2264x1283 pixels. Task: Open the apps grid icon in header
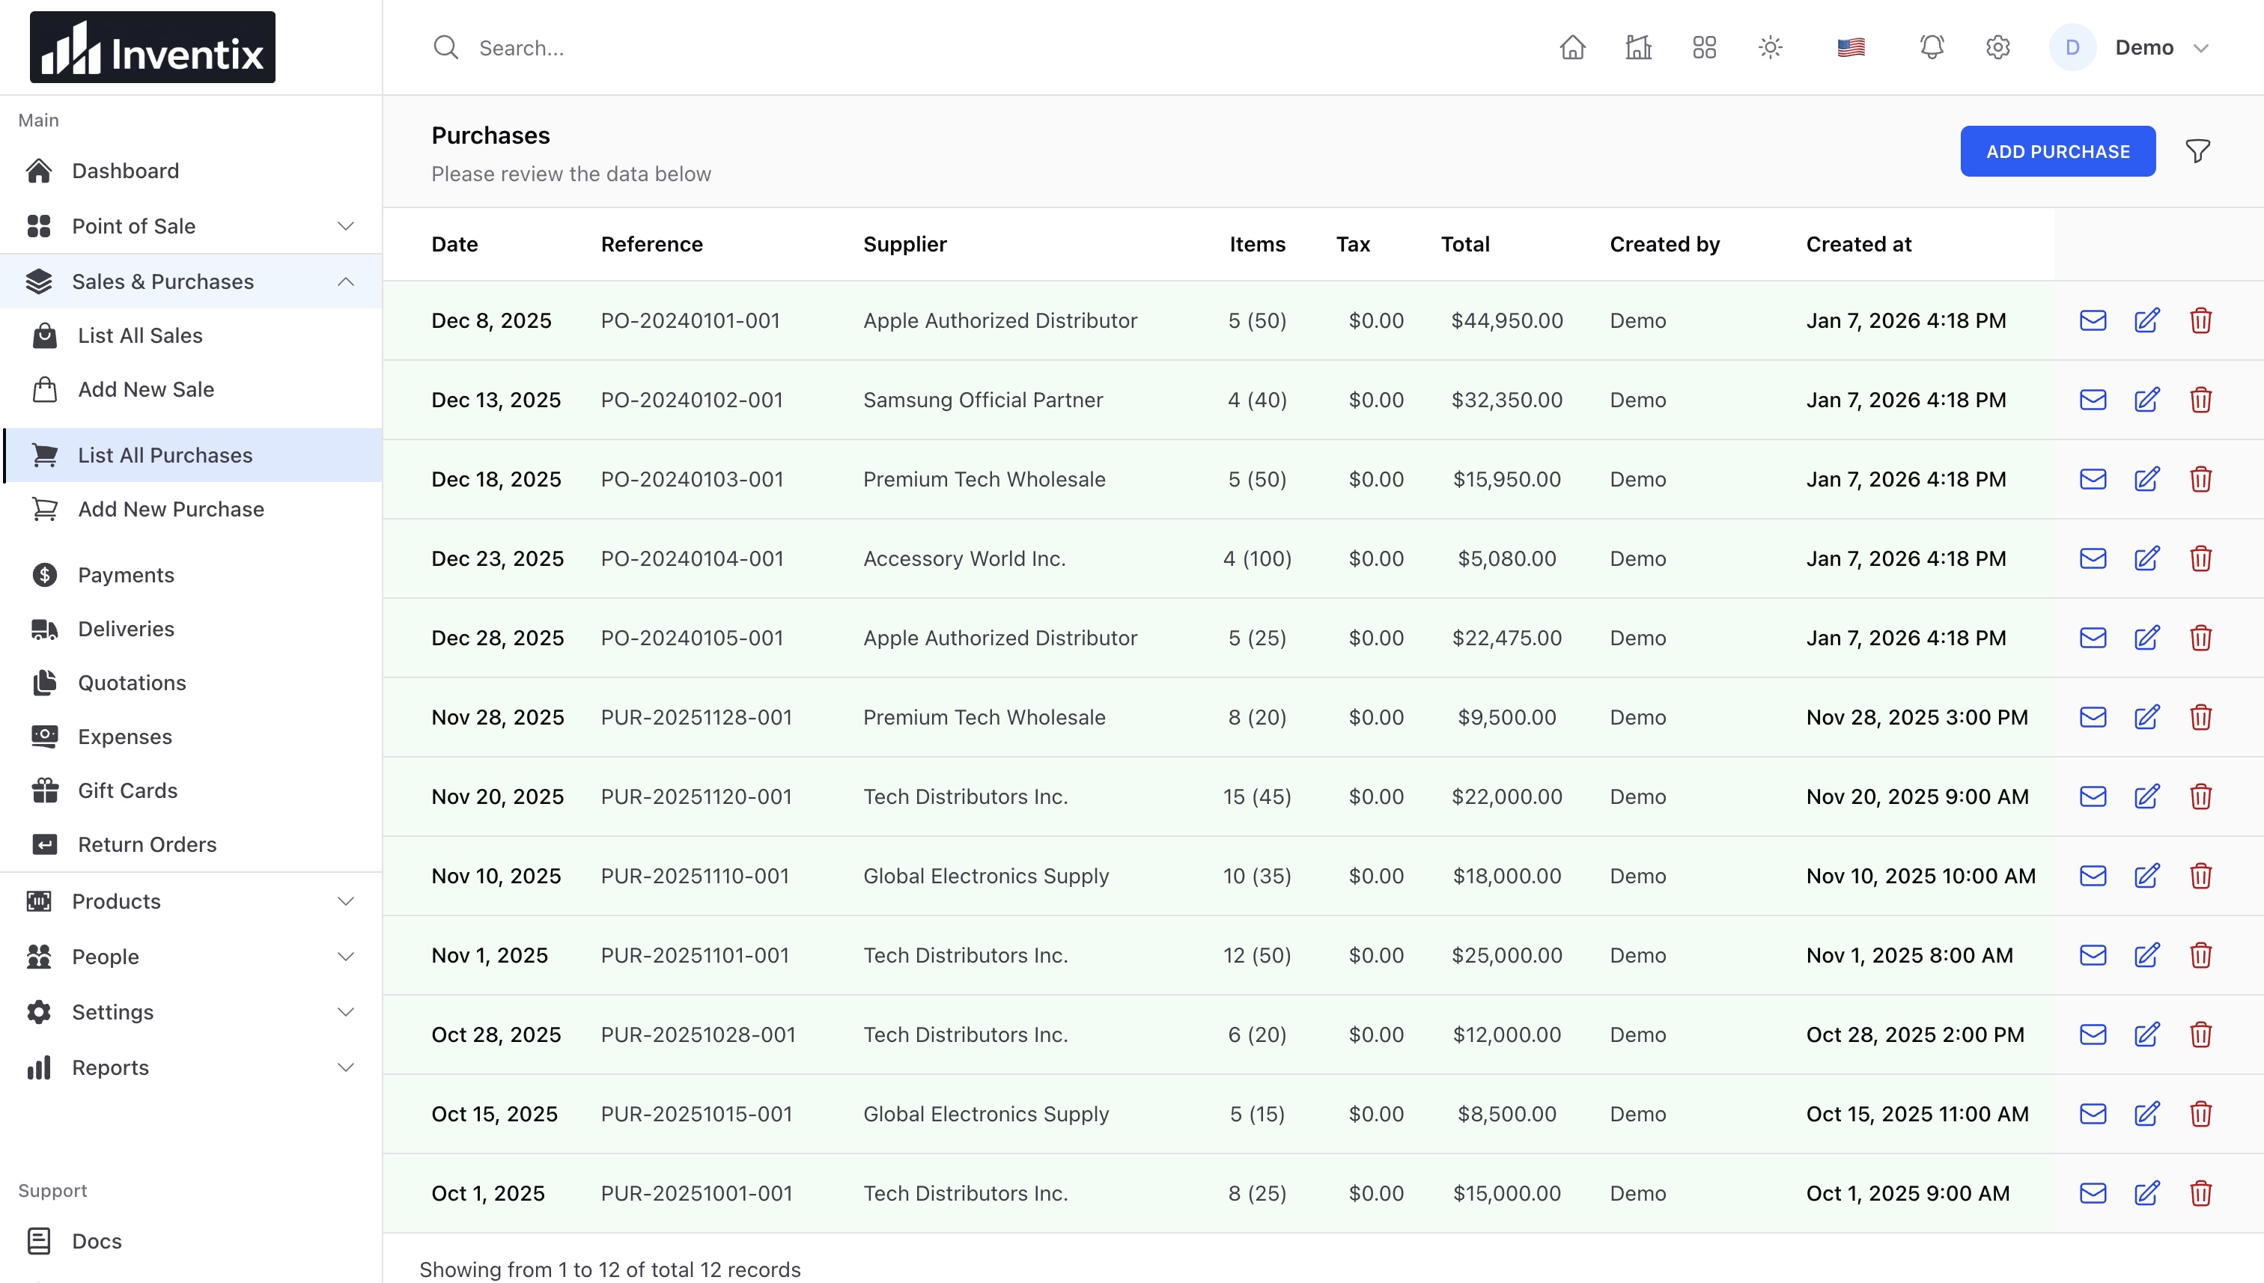pos(1705,48)
